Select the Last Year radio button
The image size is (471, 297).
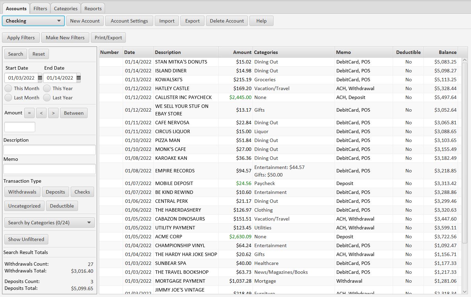click(47, 98)
